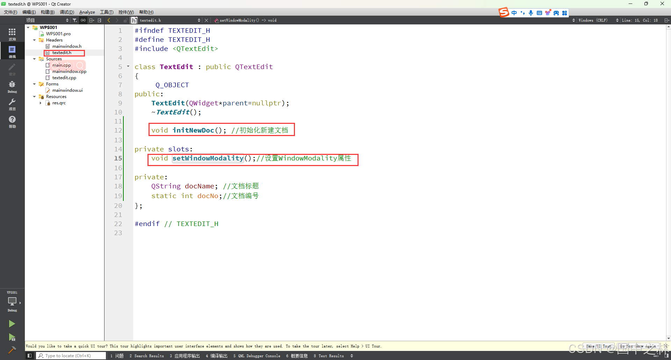
Task: Switch to Debug mode in sidebar
Action: click(12, 87)
